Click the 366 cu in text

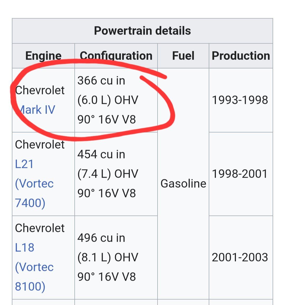[x=101, y=80]
